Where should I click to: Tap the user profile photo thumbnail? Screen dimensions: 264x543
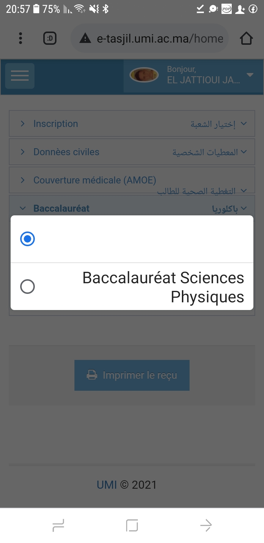click(x=144, y=75)
